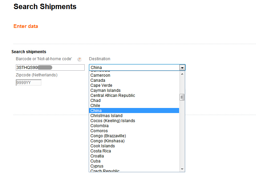Image resolution: width=256 pixels, height=184 pixels.
Task: Pick Christmas Island as destination
Action: coord(134,116)
